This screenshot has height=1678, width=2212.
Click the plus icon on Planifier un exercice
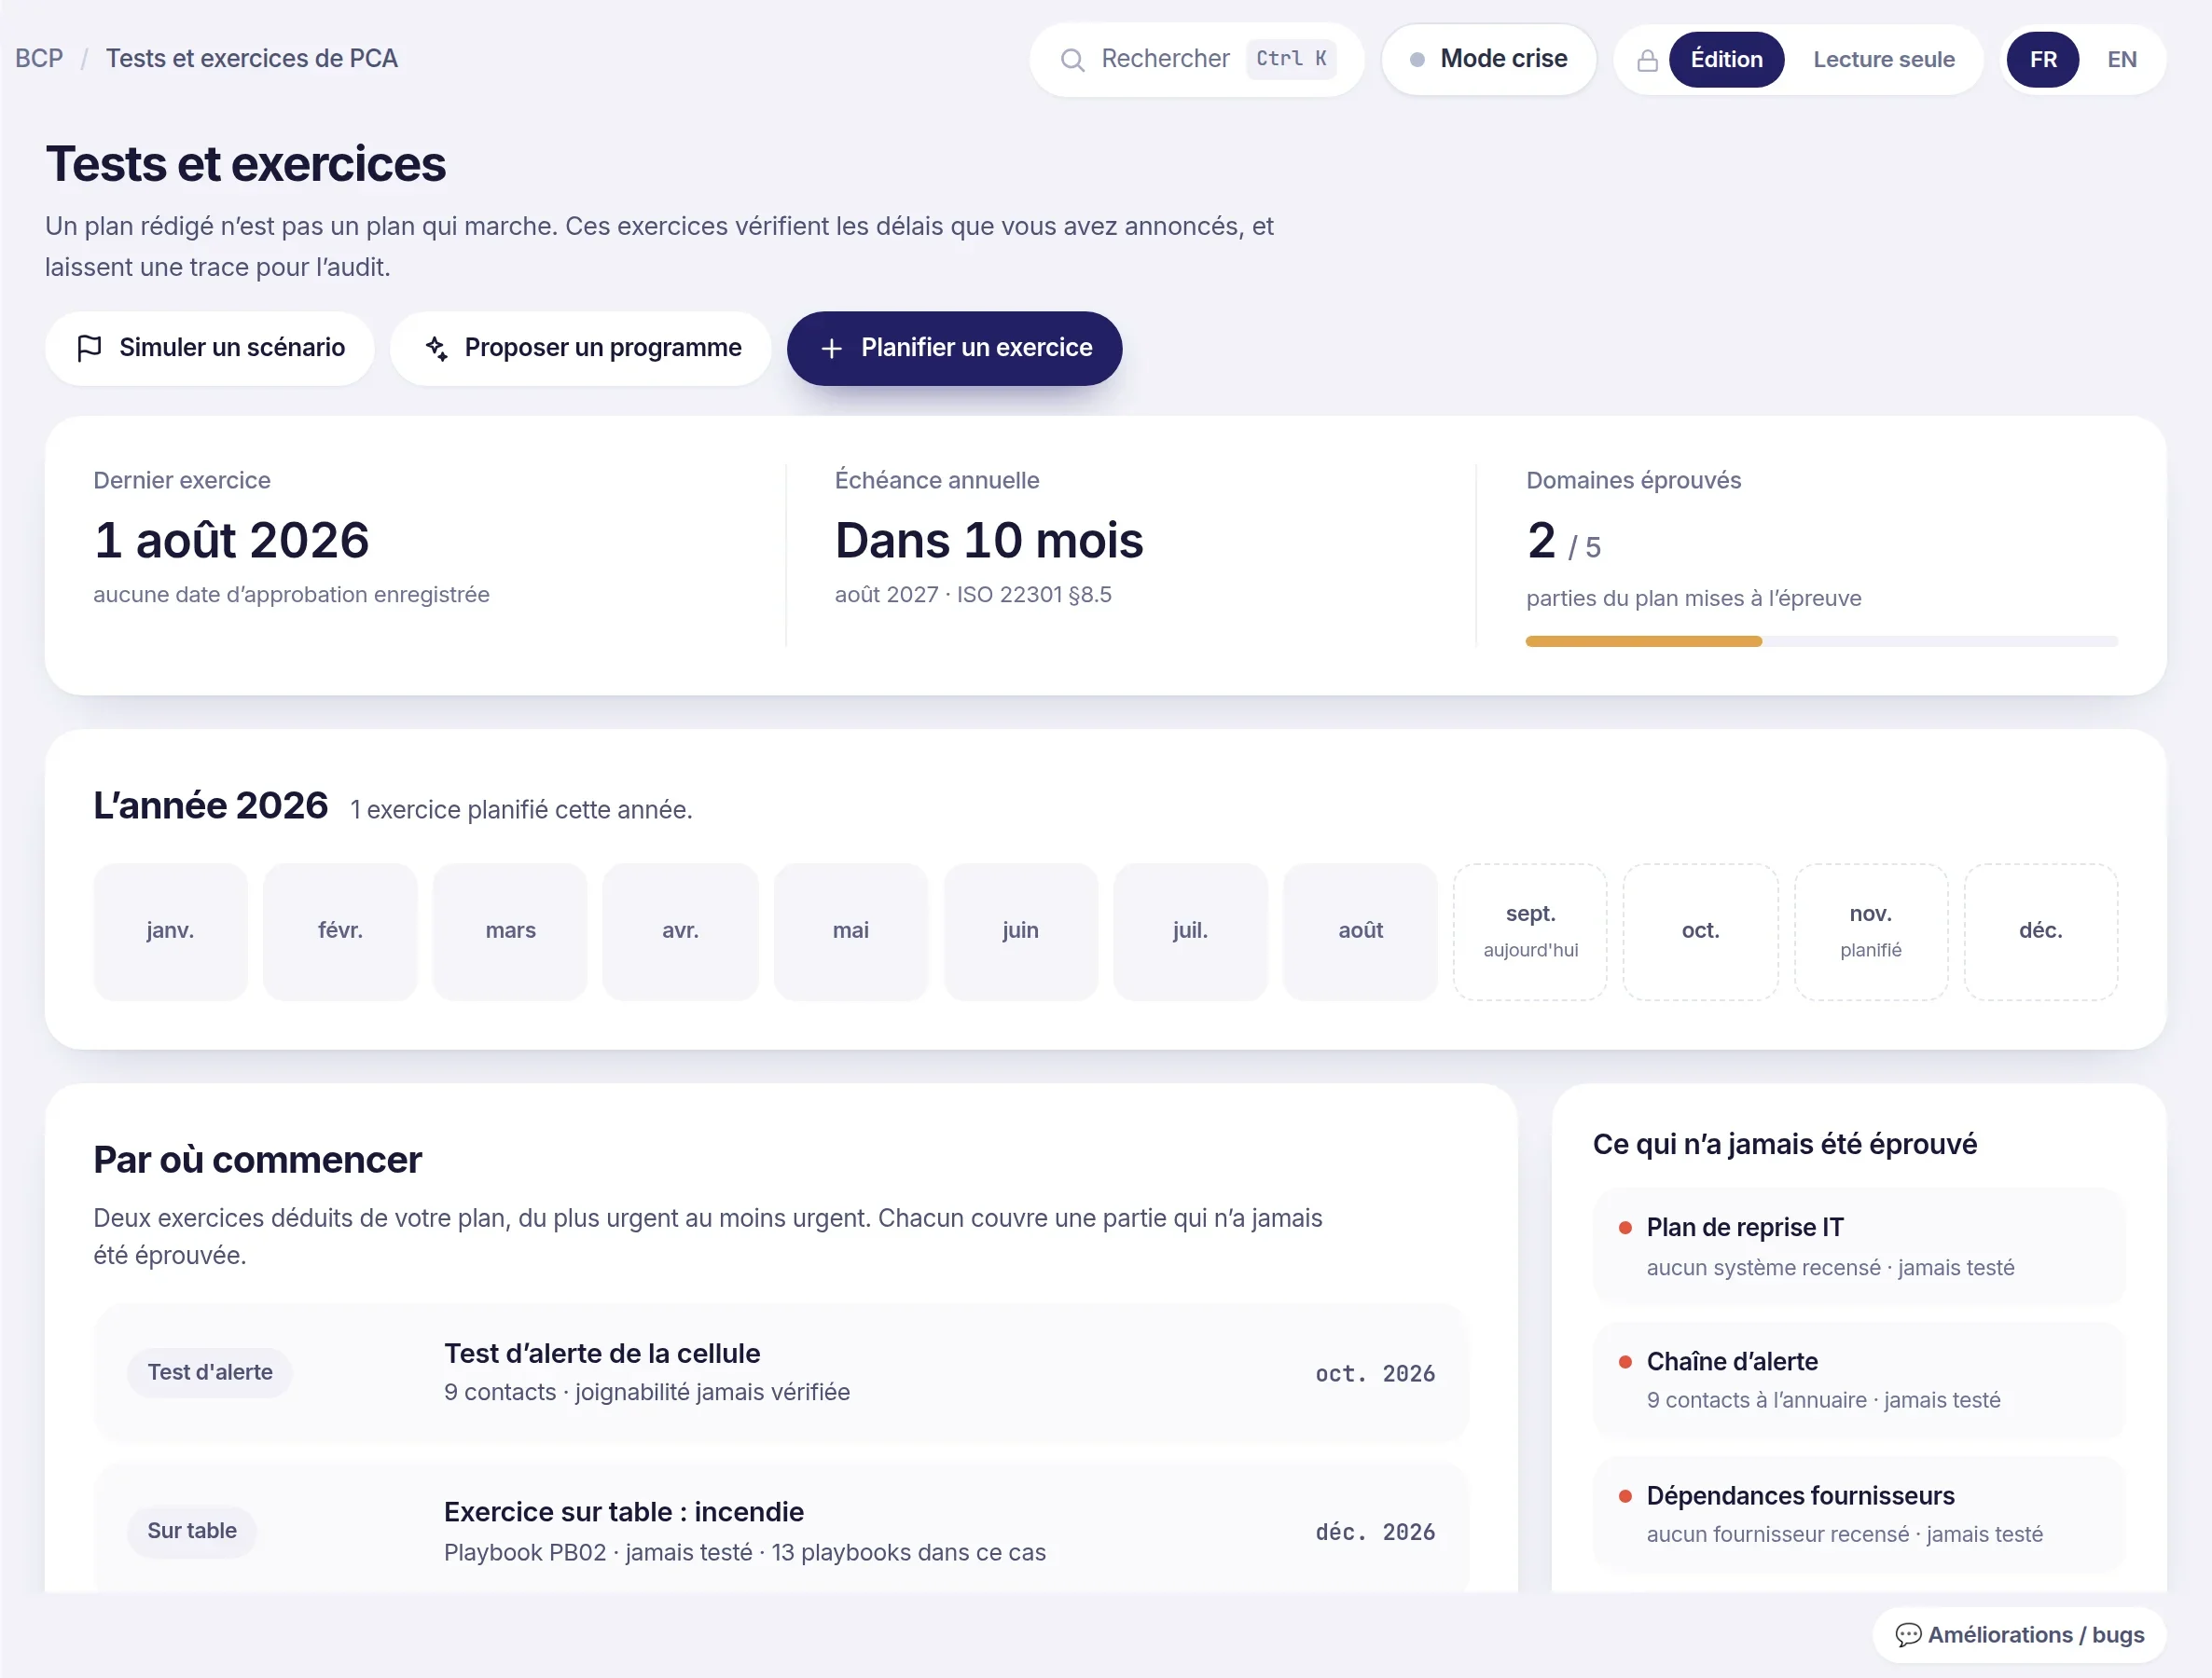[x=831, y=349]
